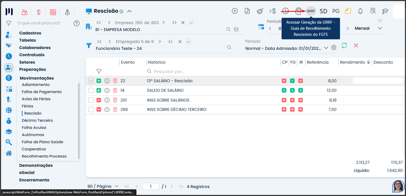Screen dimensions: 406x196
Task: Click the money bag icon in the top module bar
Action: 68,12
